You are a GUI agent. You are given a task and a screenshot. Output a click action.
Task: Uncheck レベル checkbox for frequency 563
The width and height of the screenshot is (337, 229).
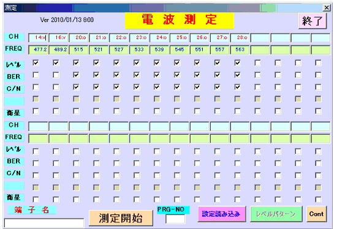[x=238, y=62]
